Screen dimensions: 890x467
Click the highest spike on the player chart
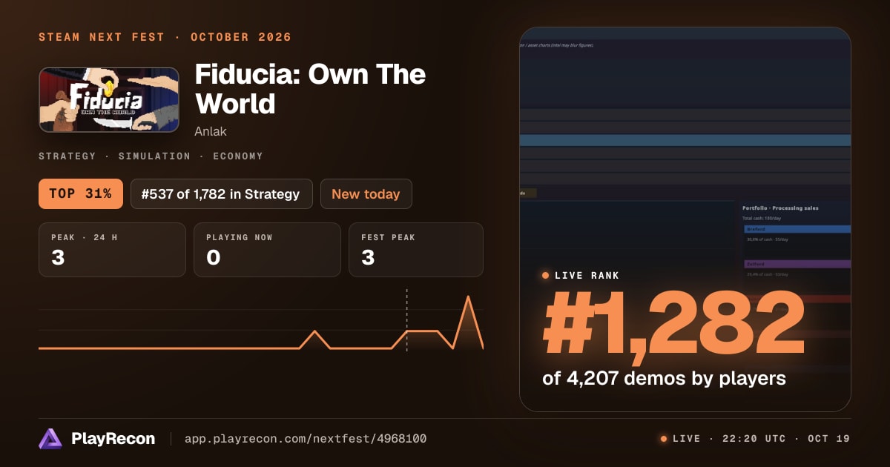[x=468, y=297]
